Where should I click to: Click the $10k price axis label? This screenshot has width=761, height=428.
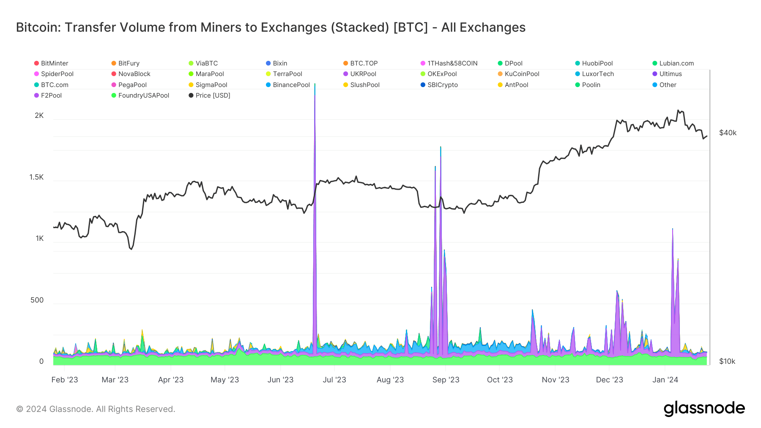[x=727, y=362]
